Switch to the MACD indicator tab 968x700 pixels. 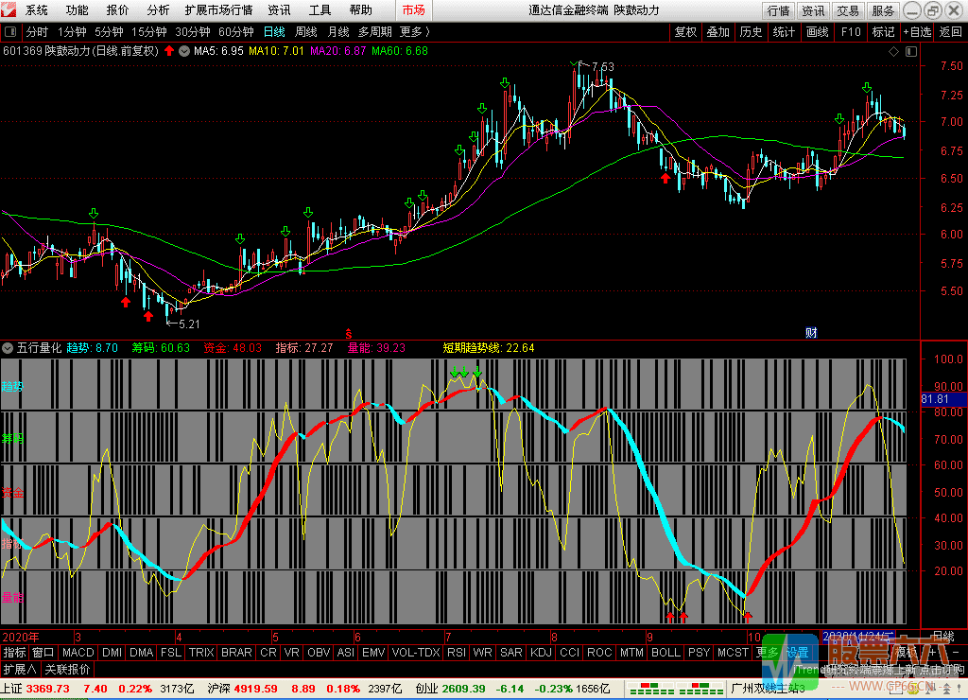(78, 653)
